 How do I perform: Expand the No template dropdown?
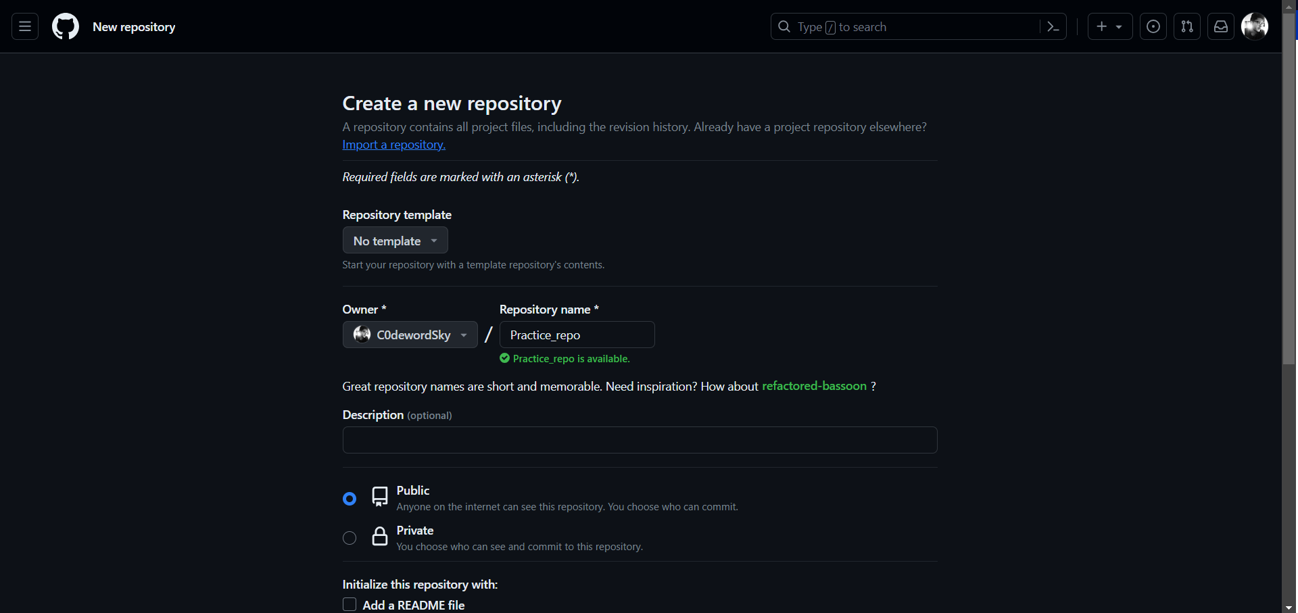(x=395, y=241)
